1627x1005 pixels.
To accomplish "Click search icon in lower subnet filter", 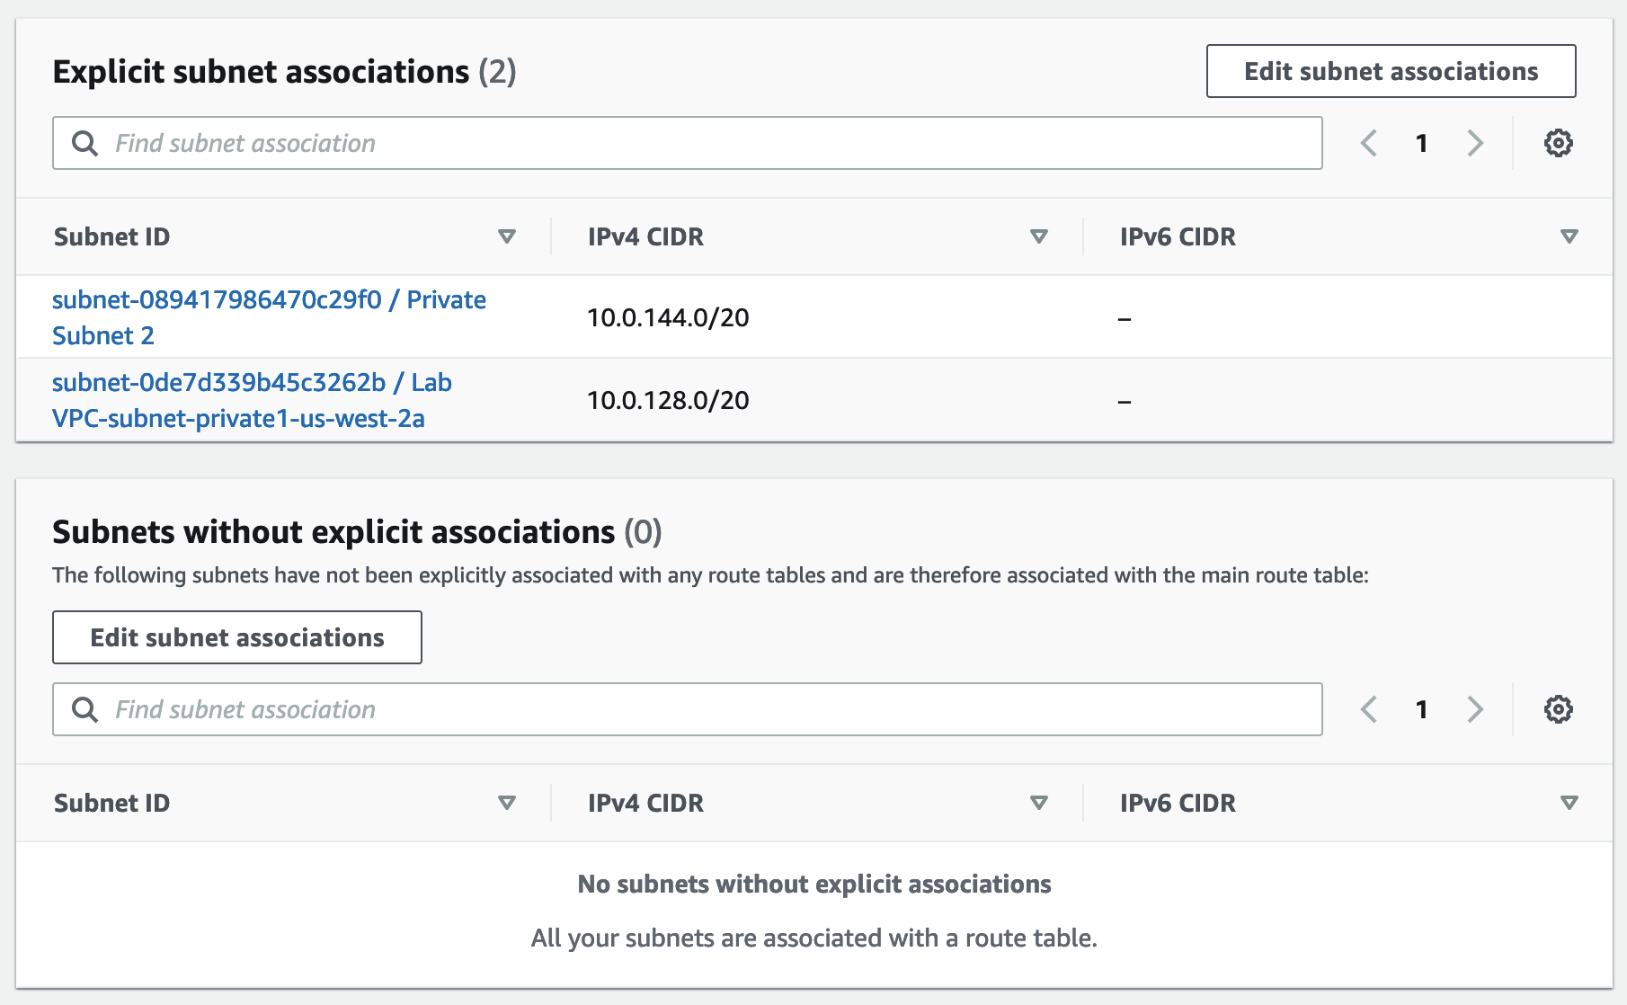I will [x=84, y=709].
